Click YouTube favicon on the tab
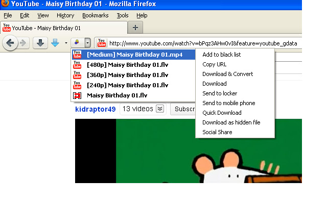Viewport: 327px width, 204px height. point(7,28)
